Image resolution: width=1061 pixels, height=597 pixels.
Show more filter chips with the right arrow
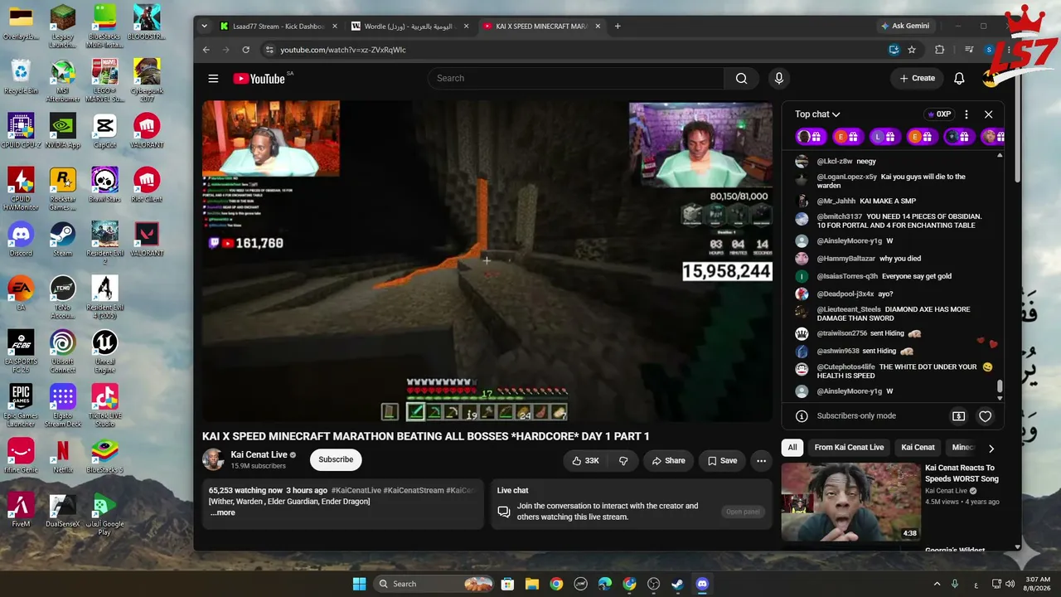click(x=991, y=448)
